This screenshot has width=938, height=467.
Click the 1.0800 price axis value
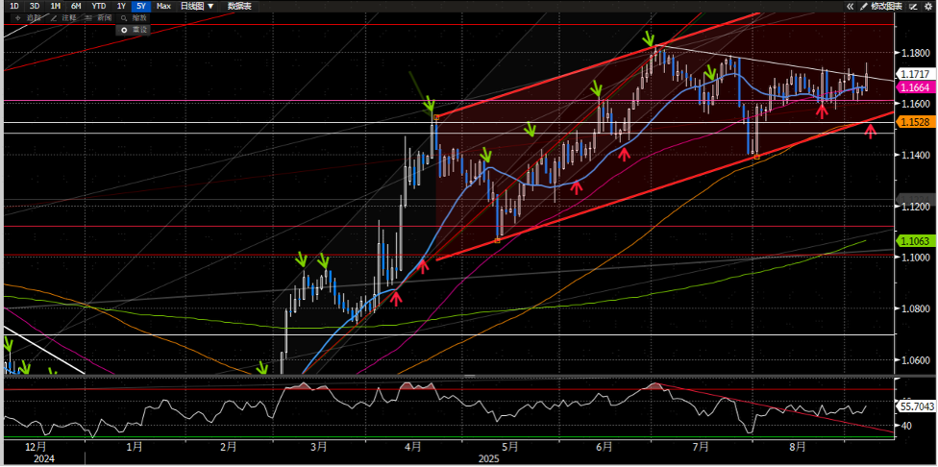916,308
